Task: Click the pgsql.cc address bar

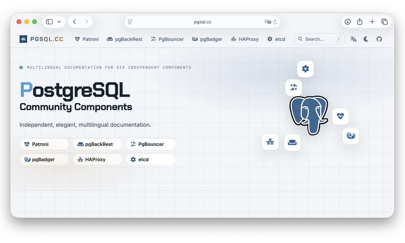Action: coord(202,22)
